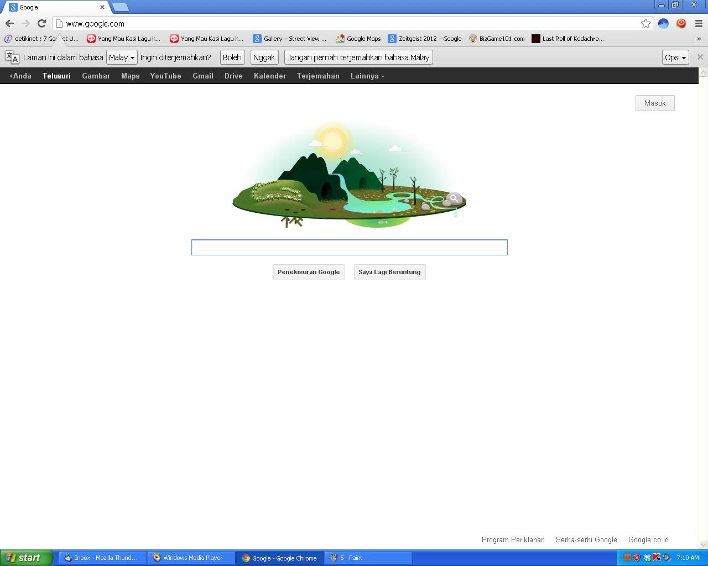
Task: Open the Serba-serbi Google link
Action: click(x=586, y=539)
